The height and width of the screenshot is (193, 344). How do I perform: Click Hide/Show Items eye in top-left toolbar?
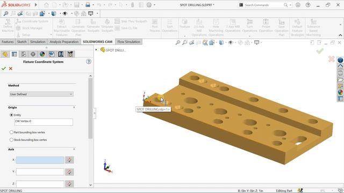[x=65, y=13]
